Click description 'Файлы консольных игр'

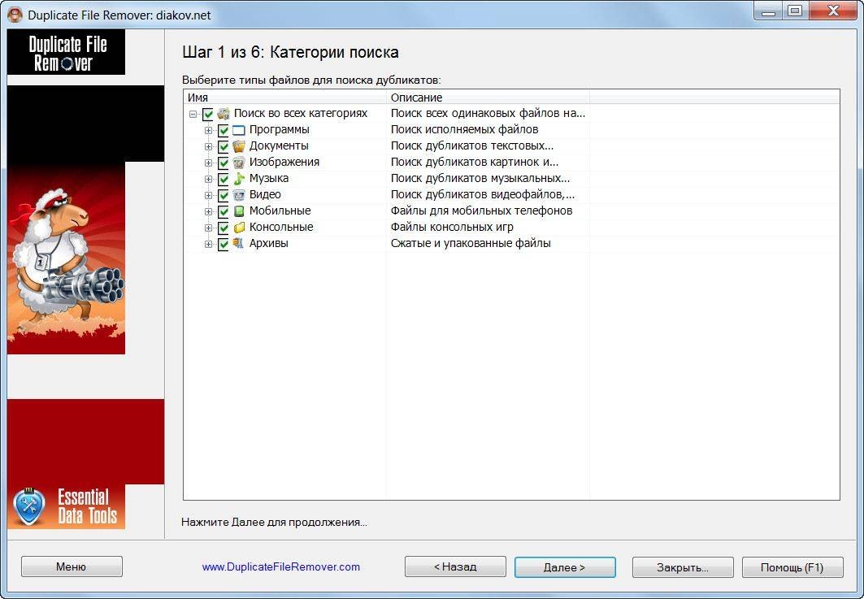(452, 227)
